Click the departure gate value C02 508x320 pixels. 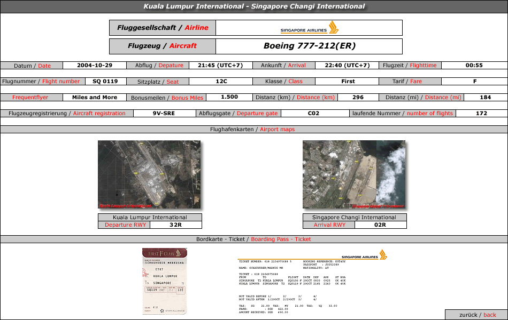[x=313, y=114]
